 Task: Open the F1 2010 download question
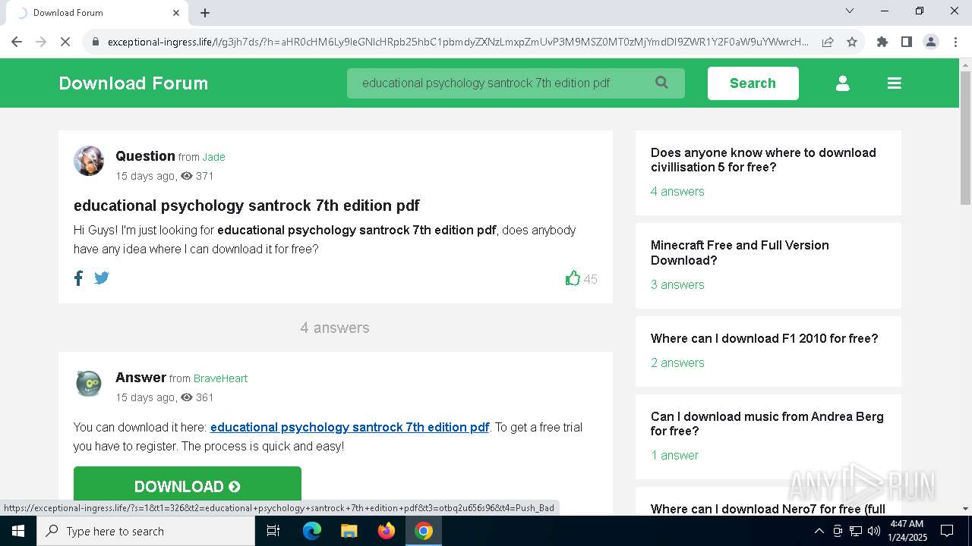click(x=764, y=338)
